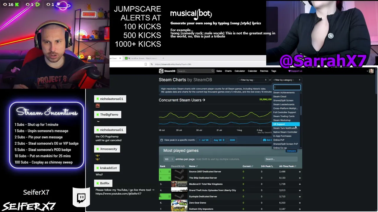Change the 100 entries per page dropdown
This screenshot has width=378, height=212.
pyautogui.click(x=169, y=159)
